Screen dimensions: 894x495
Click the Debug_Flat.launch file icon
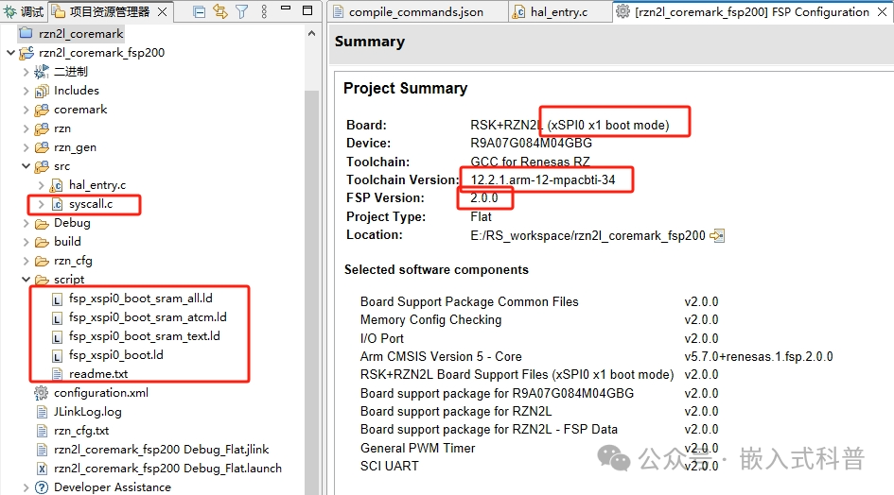[x=41, y=469]
